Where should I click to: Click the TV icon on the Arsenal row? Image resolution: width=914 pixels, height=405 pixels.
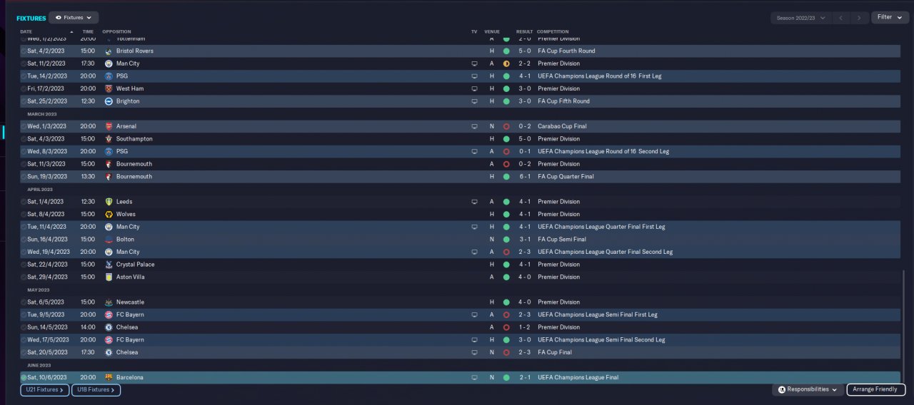474,126
